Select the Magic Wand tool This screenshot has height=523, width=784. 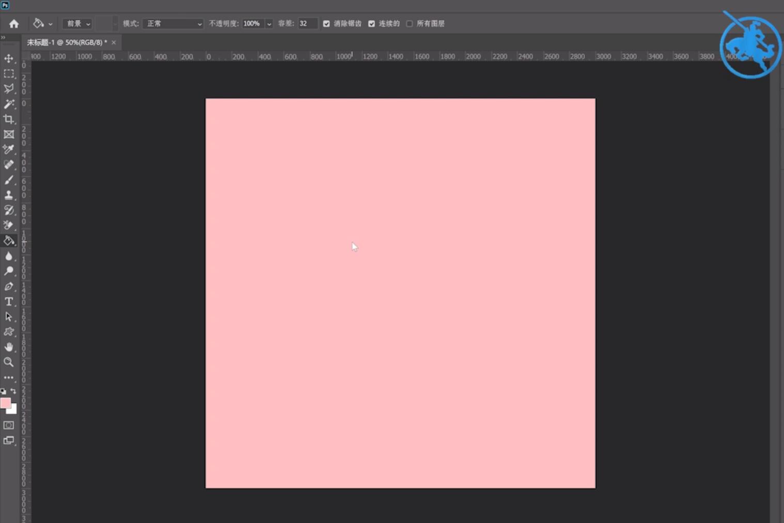click(9, 104)
